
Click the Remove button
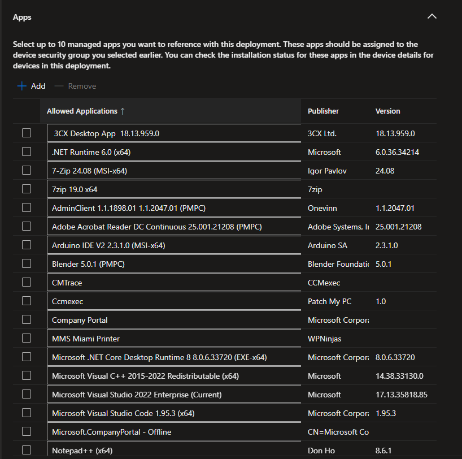(76, 86)
